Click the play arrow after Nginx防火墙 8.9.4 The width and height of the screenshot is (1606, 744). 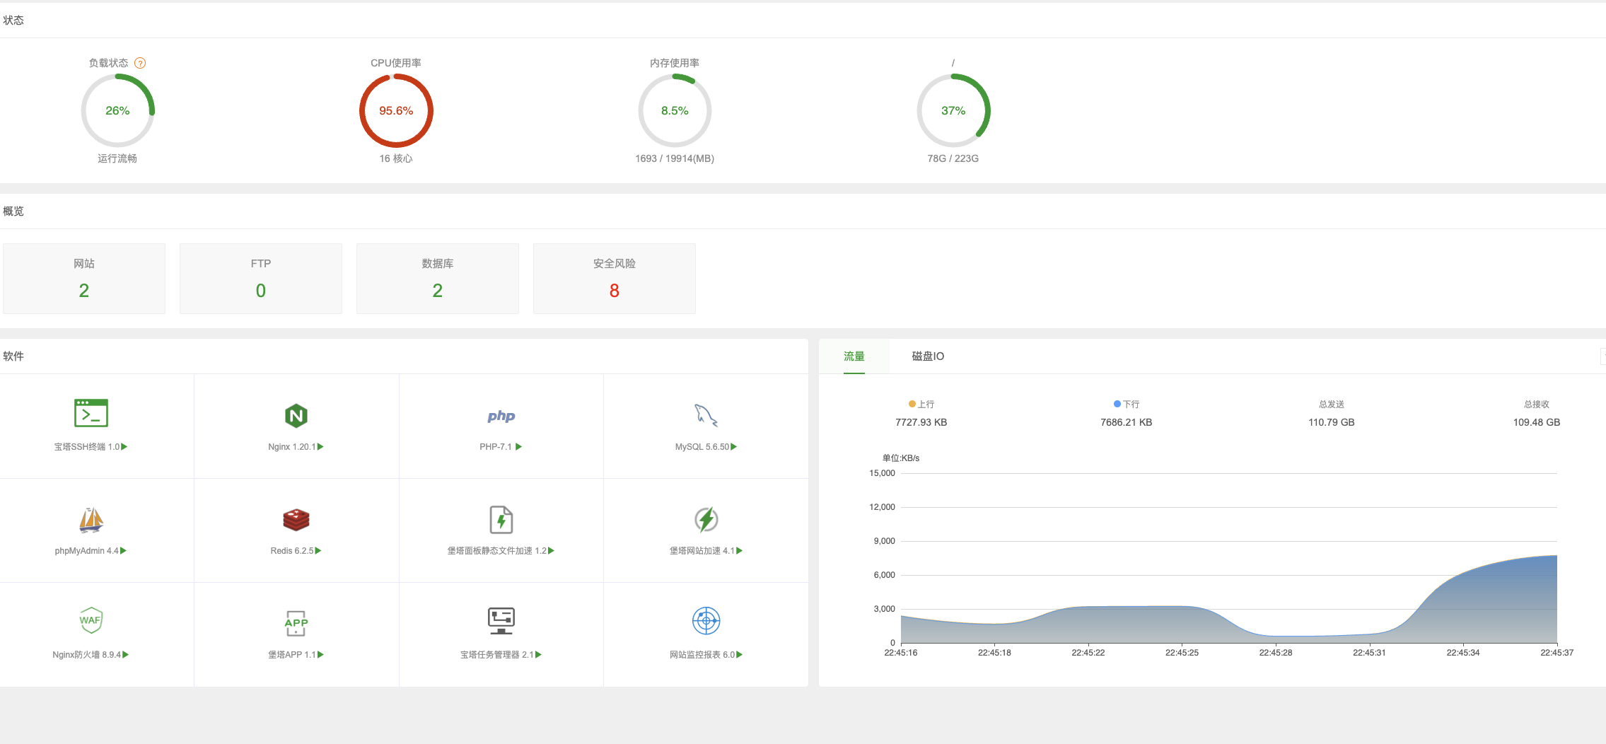point(126,655)
